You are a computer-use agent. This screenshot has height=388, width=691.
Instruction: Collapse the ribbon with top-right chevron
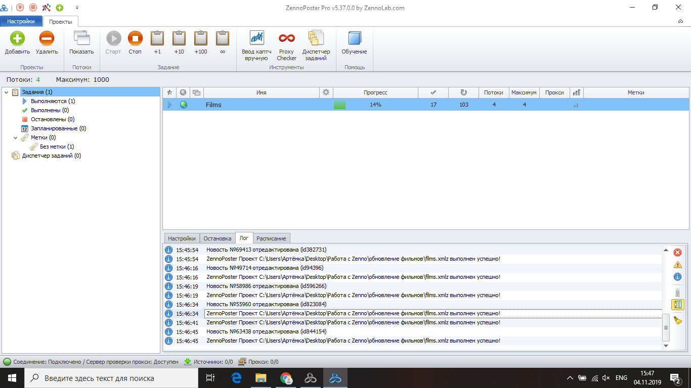[680, 21]
